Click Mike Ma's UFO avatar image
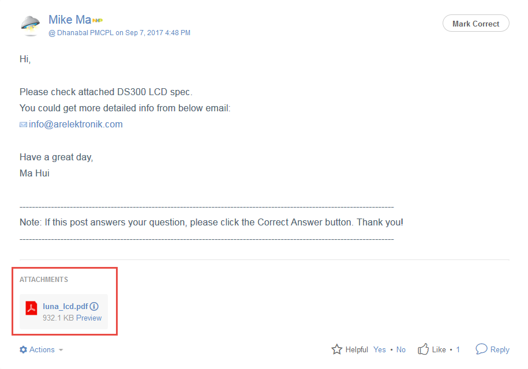 31,25
